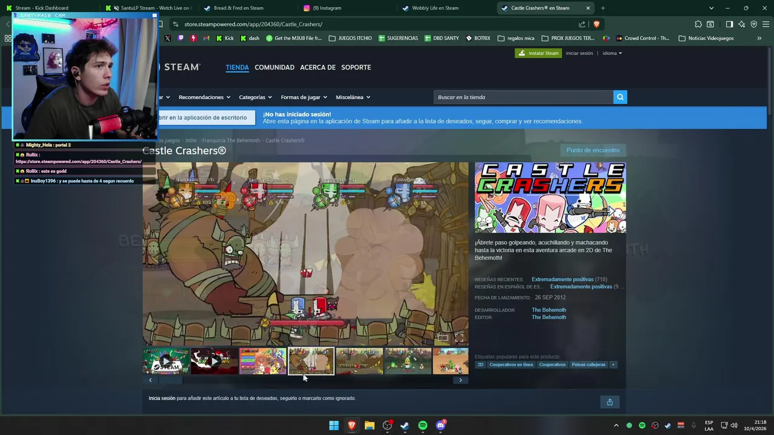Expand more tags with plus button
This screenshot has height=435, width=774.
coord(613,365)
